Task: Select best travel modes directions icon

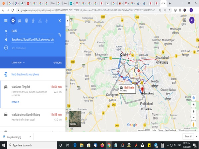Action: [x=13, y=21]
